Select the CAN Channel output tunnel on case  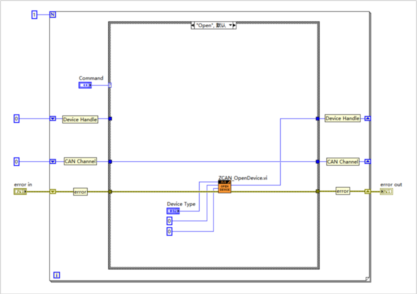click(317, 161)
